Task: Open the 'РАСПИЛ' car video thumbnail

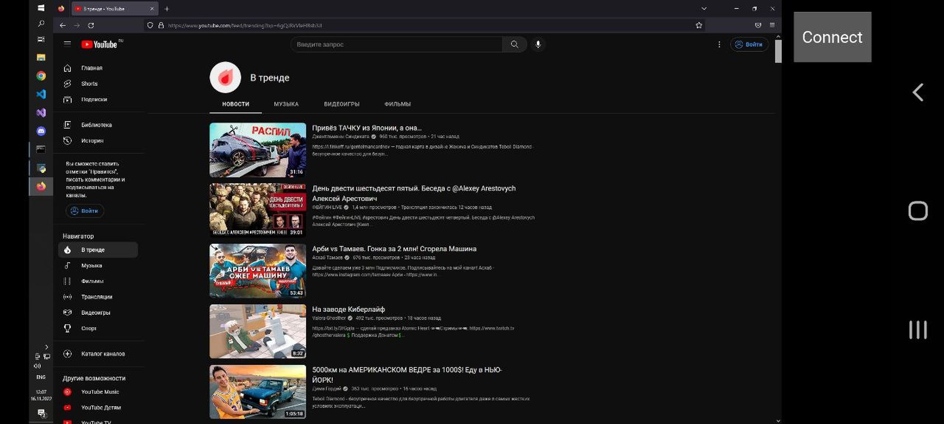Action: point(258,150)
